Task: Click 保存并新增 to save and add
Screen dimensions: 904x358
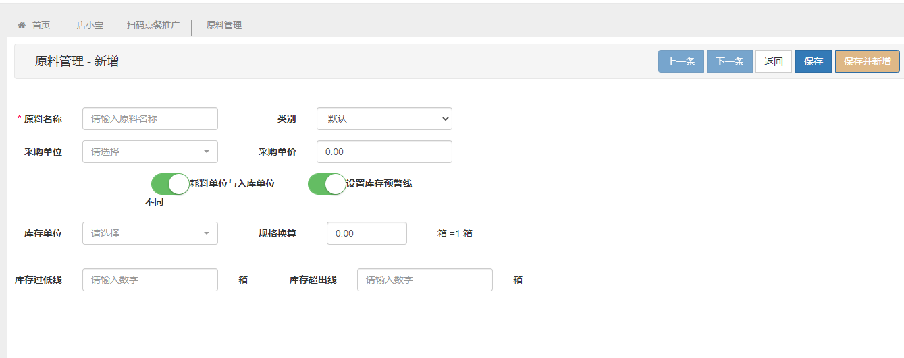Action: [x=867, y=61]
